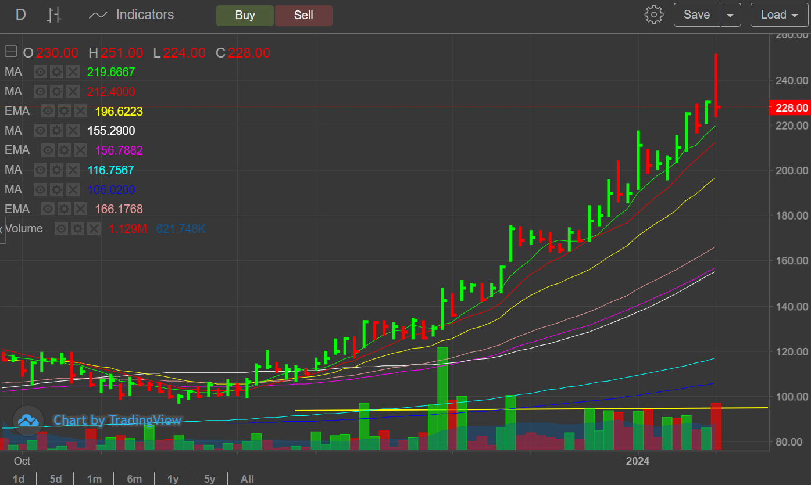Select the yellow horizontal line drawing
The width and height of the screenshot is (811, 485).
[532, 409]
